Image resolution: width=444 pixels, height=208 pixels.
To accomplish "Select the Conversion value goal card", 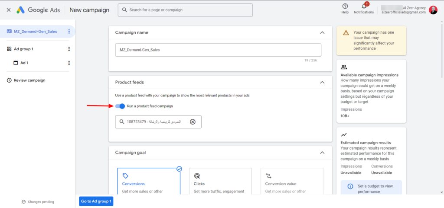I will [292, 181].
